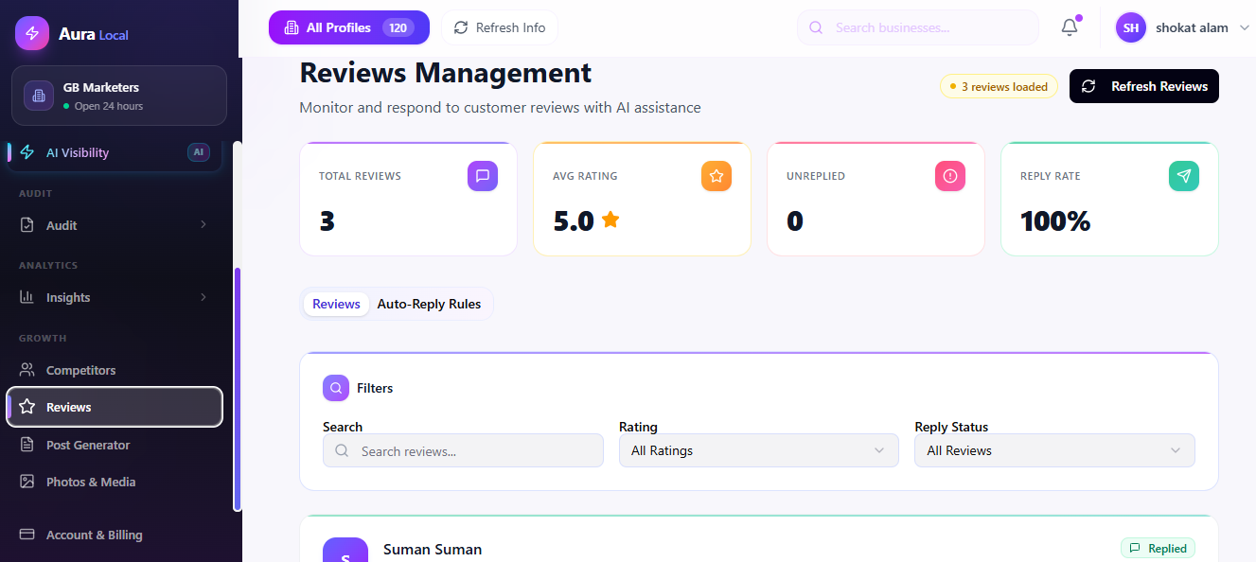
Task: Click the Open 24 hours status text
Action: pyautogui.click(x=109, y=106)
